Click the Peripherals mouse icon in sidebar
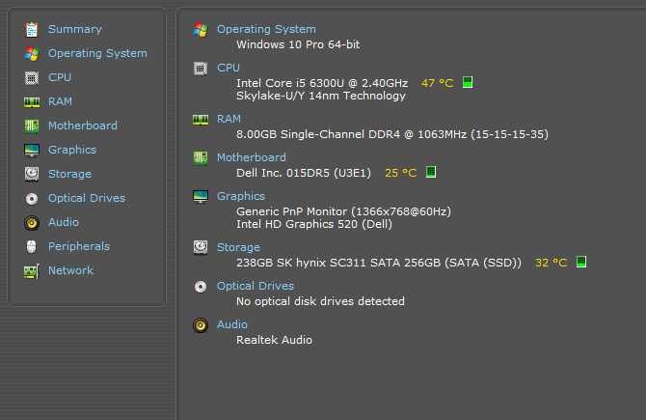The image size is (646, 420). [x=32, y=246]
